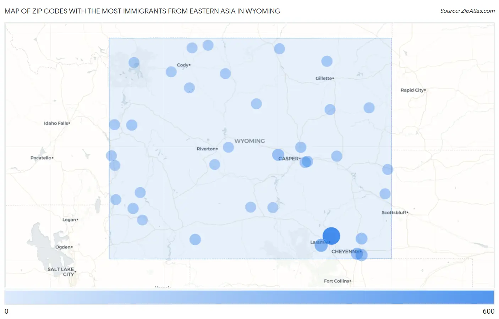Image resolution: width=499 pixels, height=319 pixels.
Task: Click the bubble directly above Gillette label
Action: click(327, 61)
